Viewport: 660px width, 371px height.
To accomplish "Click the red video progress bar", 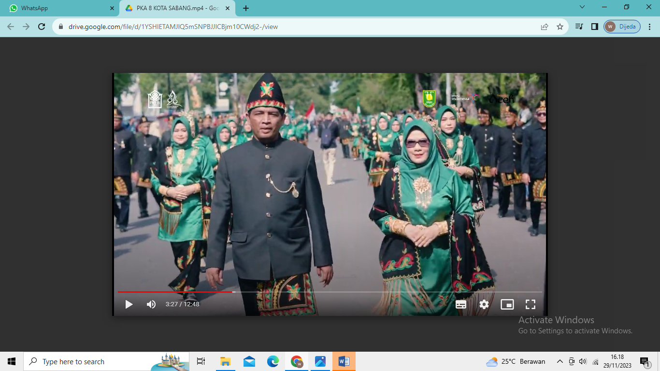I will [175, 292].
